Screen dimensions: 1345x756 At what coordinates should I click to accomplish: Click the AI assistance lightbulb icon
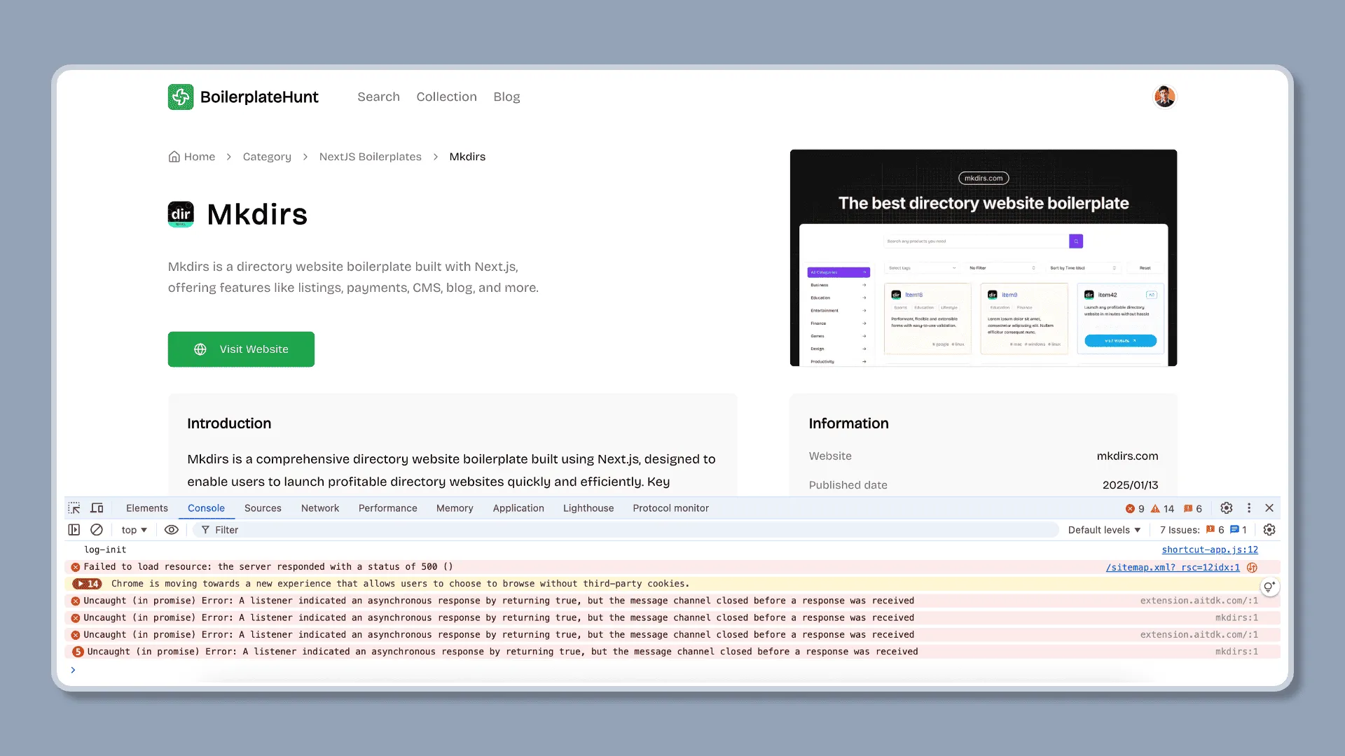[x=1269, y=587]
